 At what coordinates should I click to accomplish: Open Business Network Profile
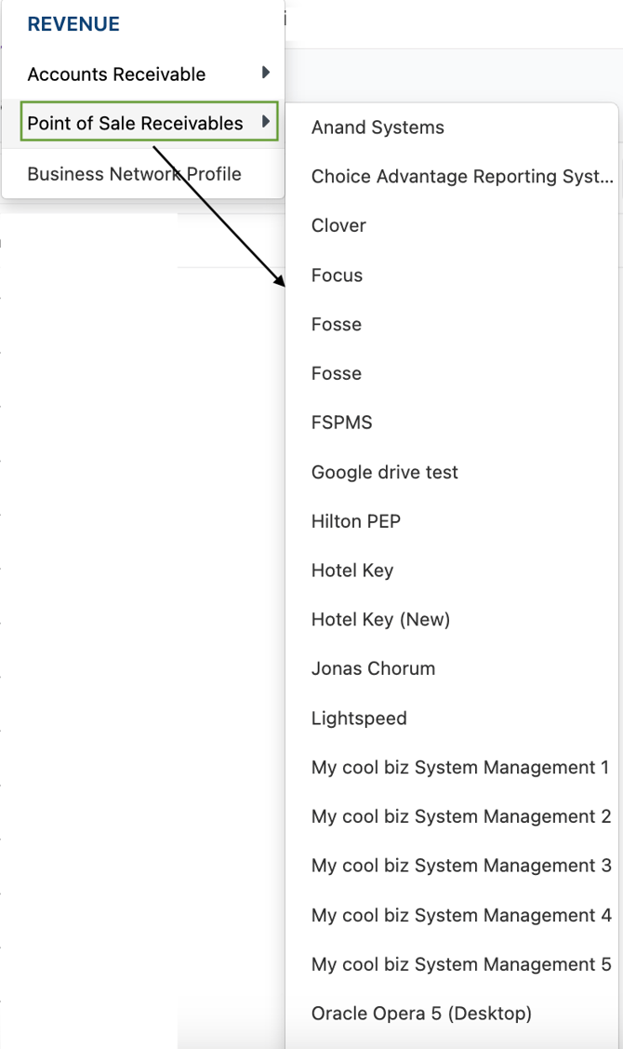click(x=143, y=174)
